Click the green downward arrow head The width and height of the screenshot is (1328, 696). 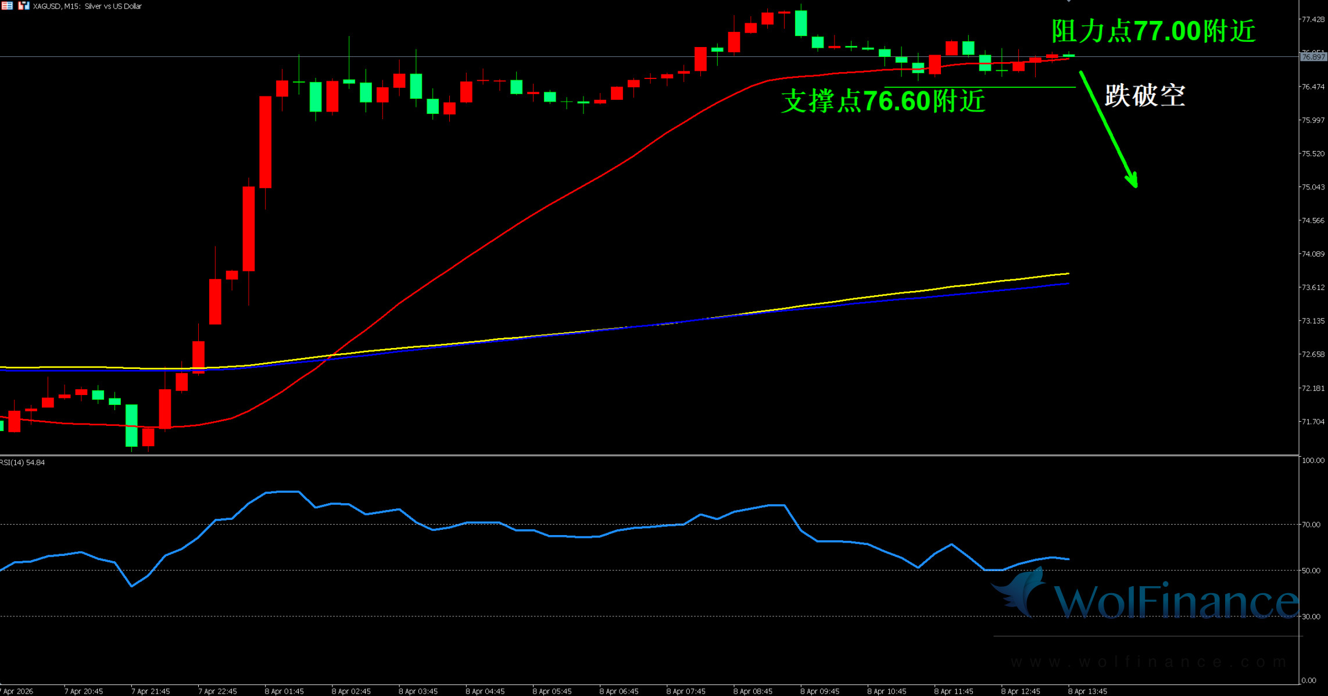tap(1132, 180)
